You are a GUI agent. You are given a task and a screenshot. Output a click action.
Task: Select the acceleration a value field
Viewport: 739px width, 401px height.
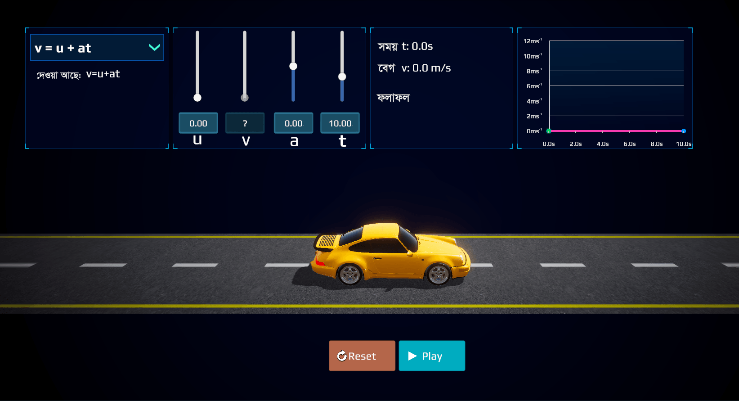[x=294, y=123]
